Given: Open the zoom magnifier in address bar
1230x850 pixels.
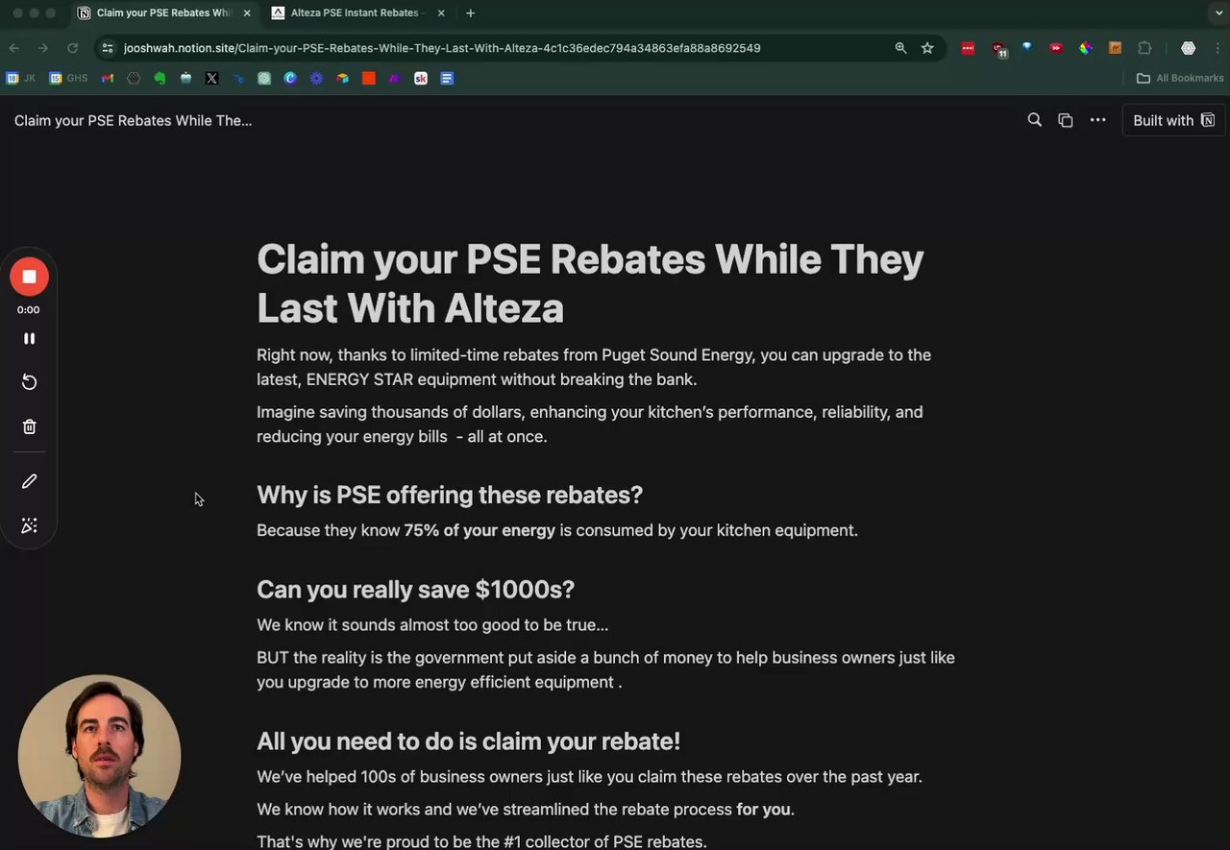Looking at the screenshot, I should 900,48.
